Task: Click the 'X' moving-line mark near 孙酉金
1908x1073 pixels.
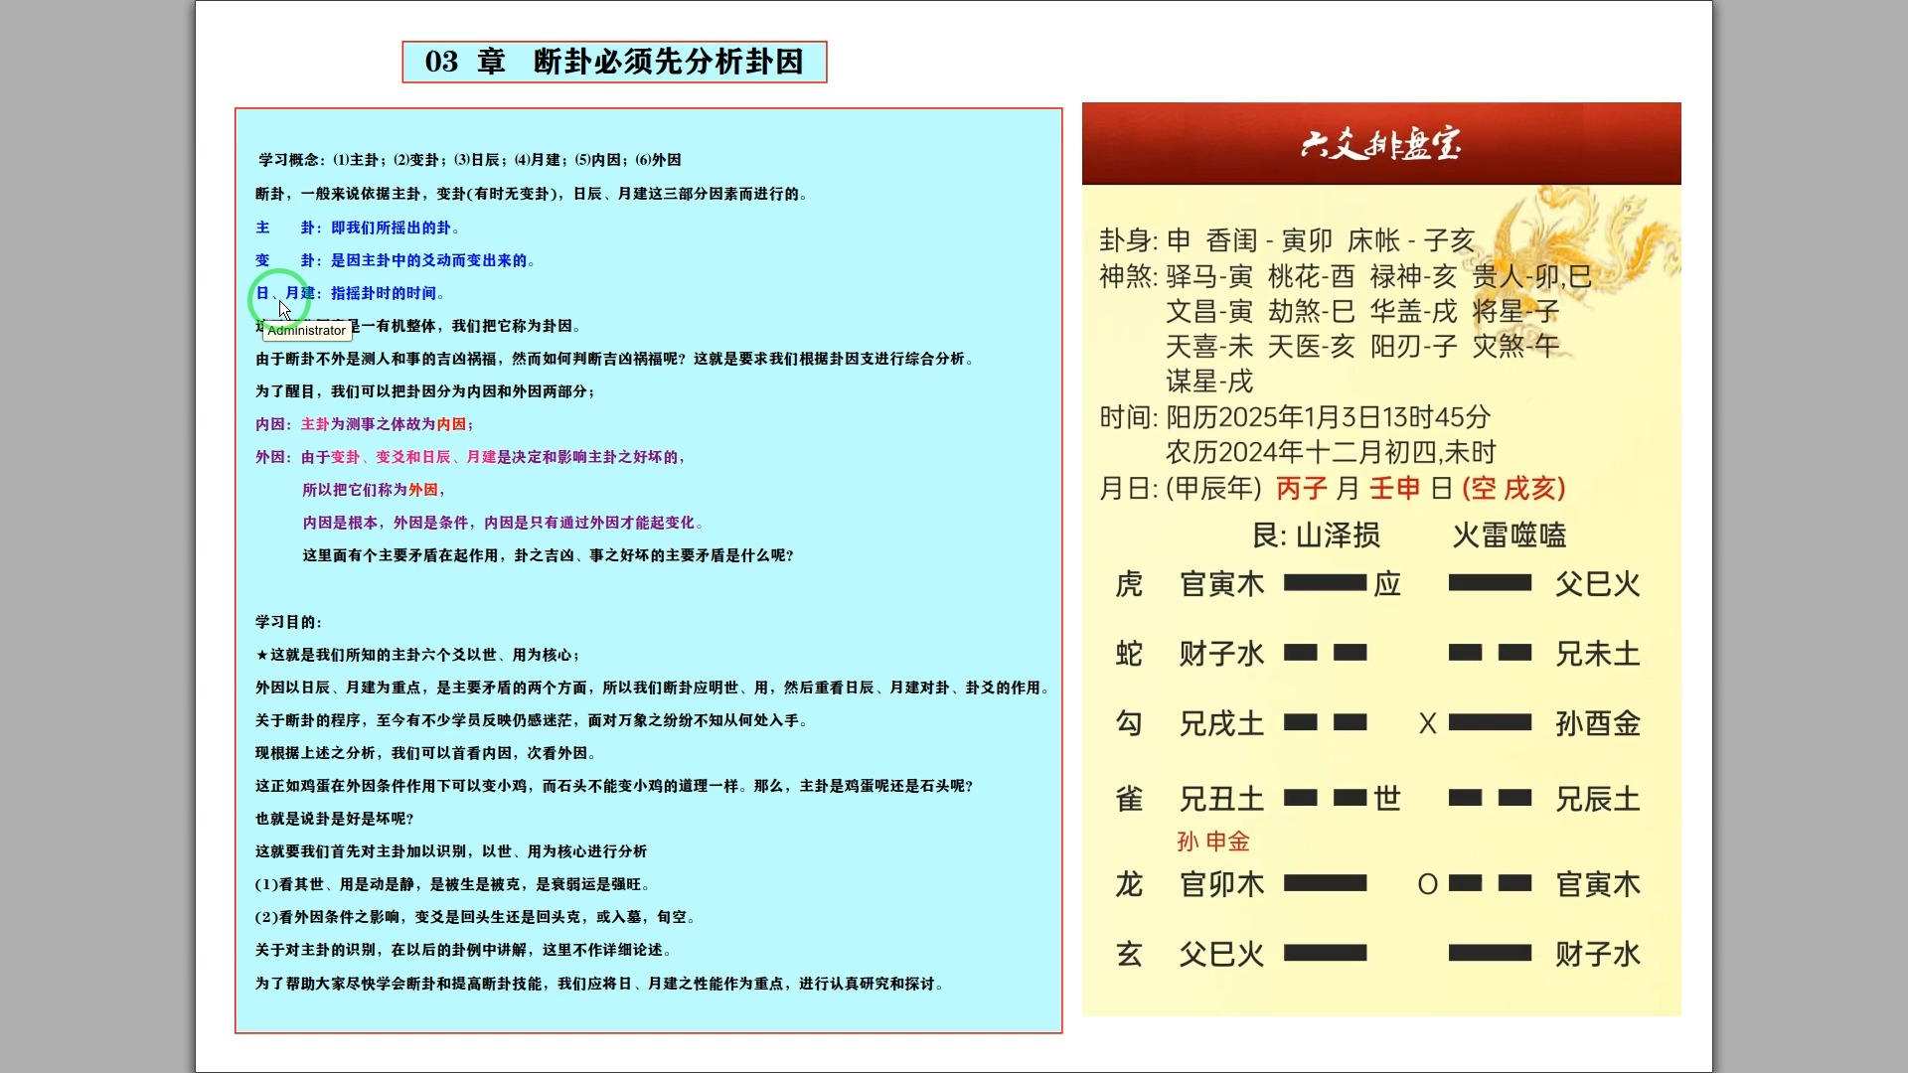Action: tap(1428, 724)
